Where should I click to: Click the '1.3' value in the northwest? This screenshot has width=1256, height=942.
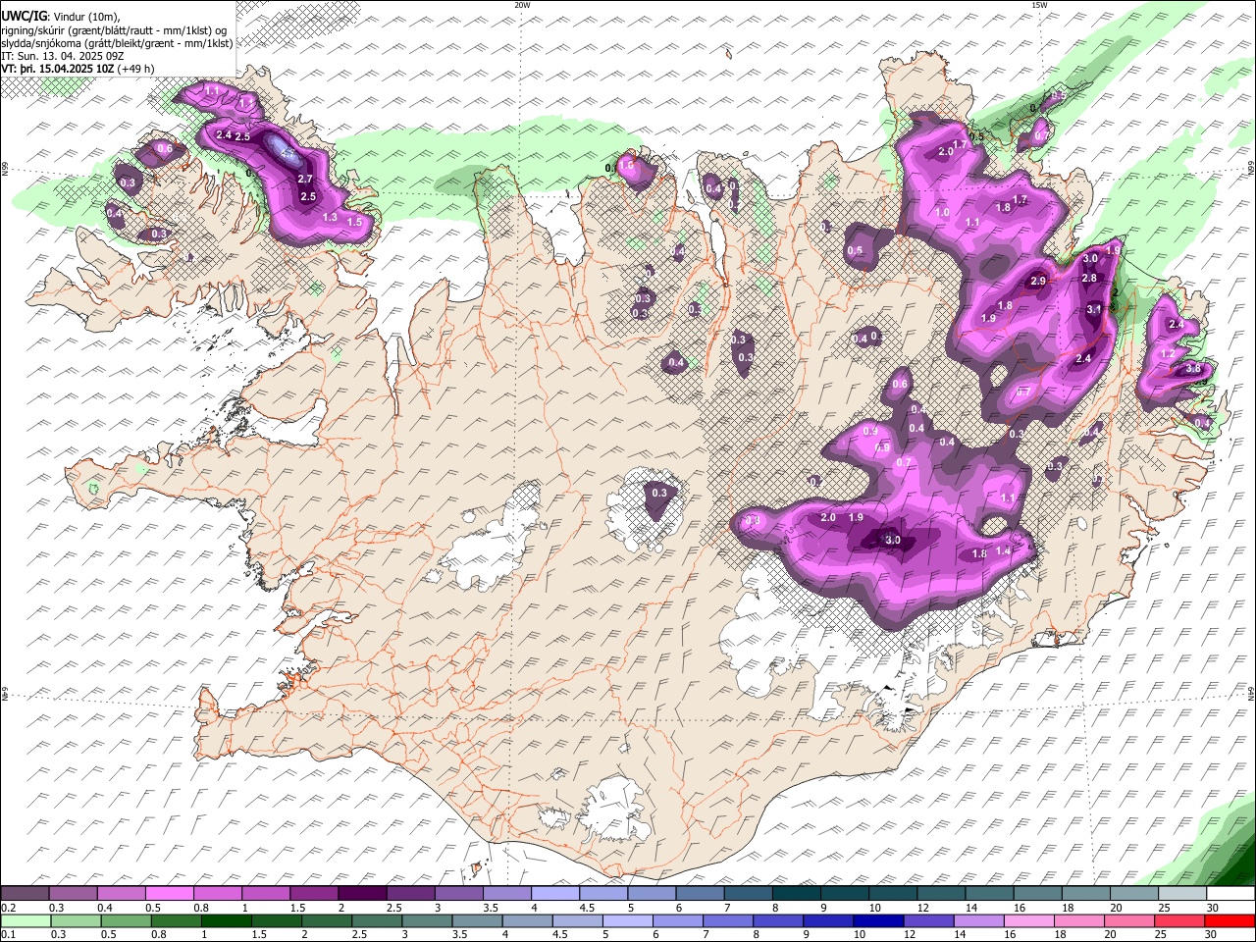pos(330,218)
